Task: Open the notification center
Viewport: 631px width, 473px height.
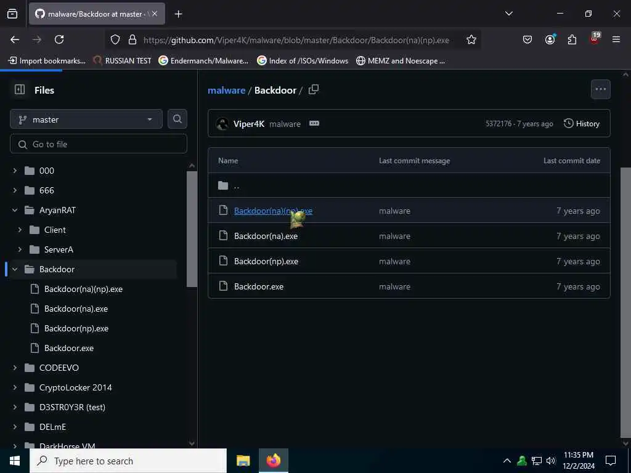Action: coord(611,461)
